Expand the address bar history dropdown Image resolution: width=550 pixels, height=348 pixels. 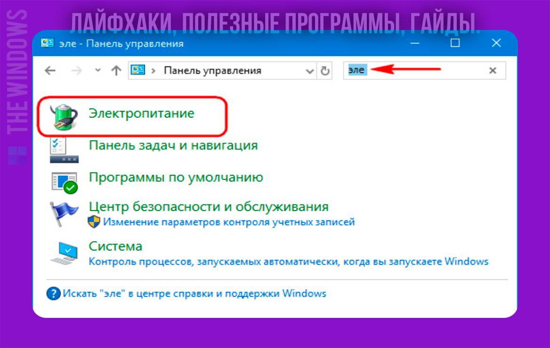(309, 71)
